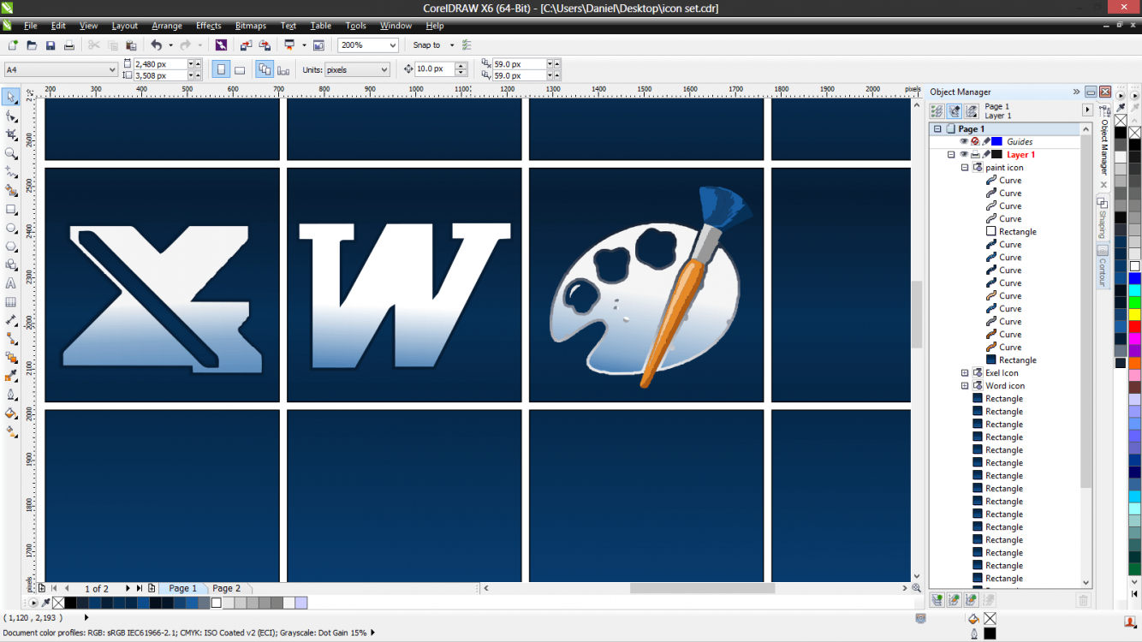
Task: Toggle All Pages size button
Action: click(x=265, y=69)
